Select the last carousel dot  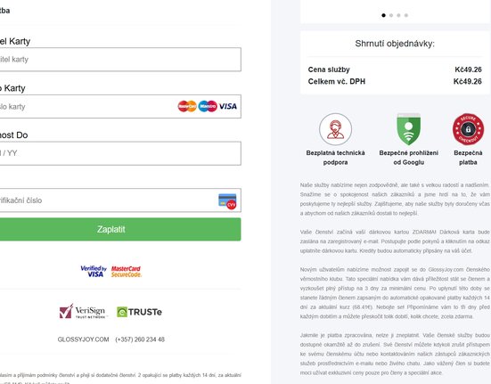pos(406,15)
